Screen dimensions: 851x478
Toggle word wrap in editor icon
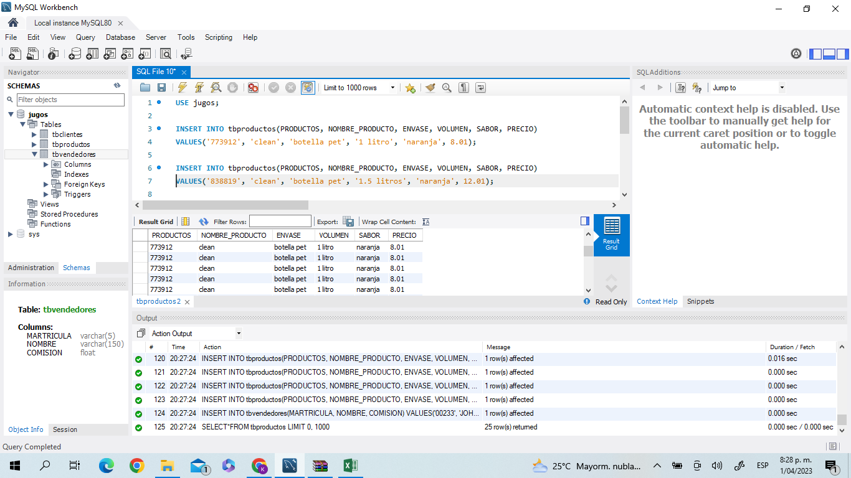(480, 88)
